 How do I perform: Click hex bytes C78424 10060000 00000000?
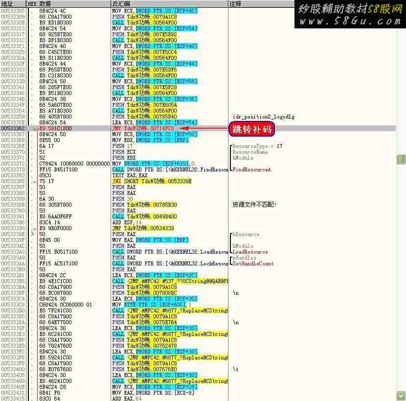[74, 164]
